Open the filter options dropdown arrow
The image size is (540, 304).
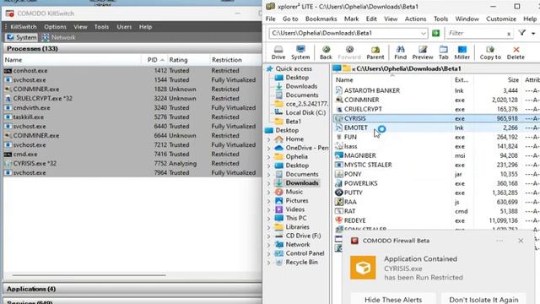533,34
